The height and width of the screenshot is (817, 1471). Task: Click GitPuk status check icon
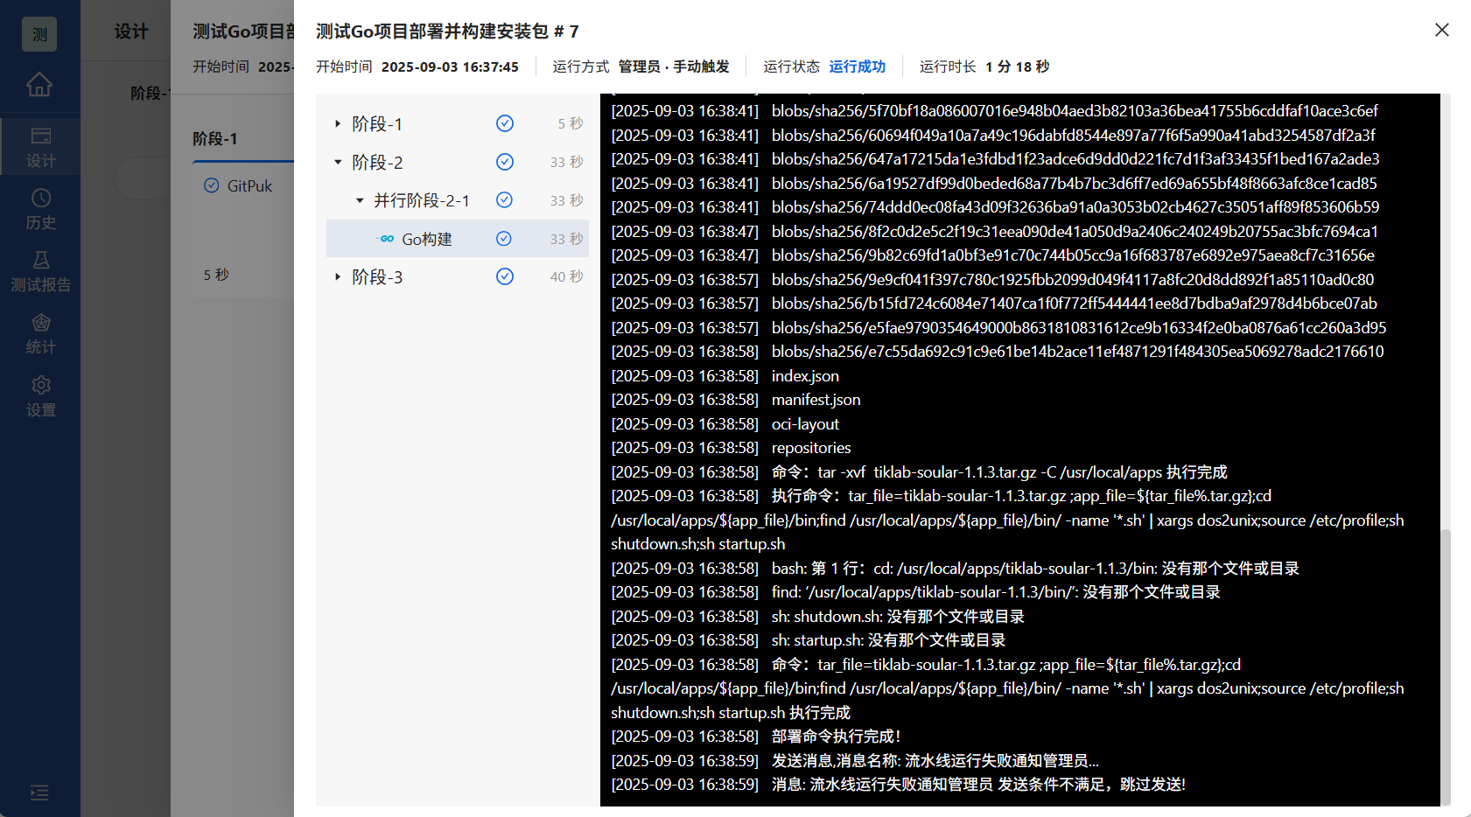click(x=212, y=185)
